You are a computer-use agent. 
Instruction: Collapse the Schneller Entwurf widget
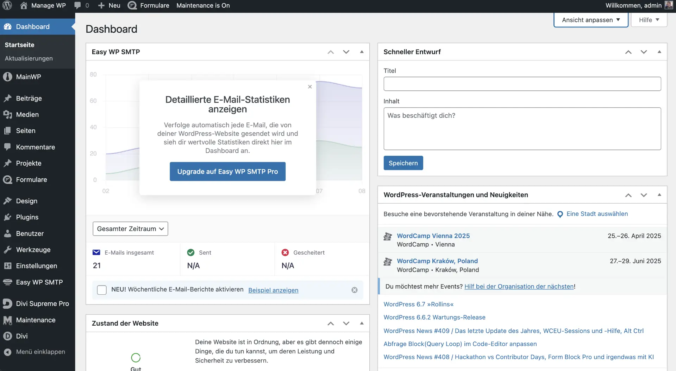[659, 52]
